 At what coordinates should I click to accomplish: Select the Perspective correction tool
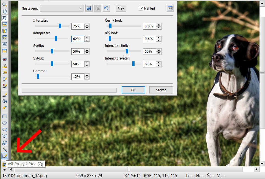(x=5, y=38)
